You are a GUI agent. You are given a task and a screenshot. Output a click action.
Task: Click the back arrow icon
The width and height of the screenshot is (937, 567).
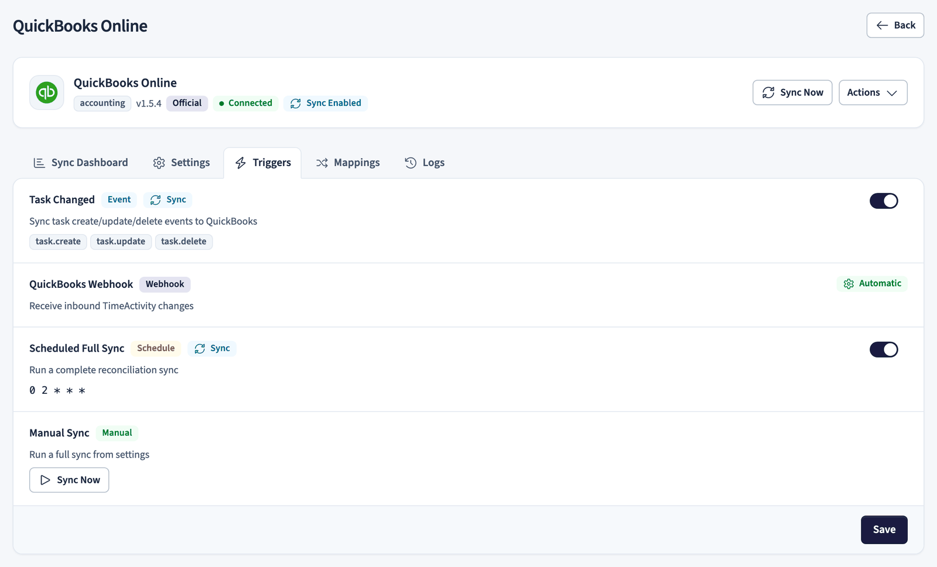point(882,25)
